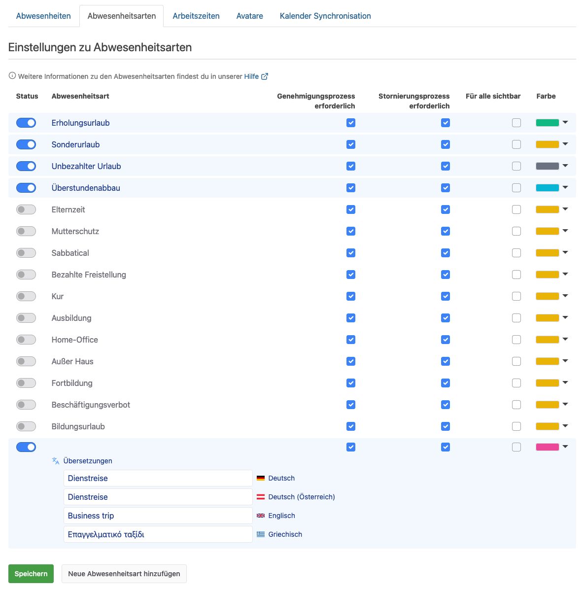Click Neue Abwesenheitsart hinzufügen button
The width and height of the screenshot is (584, 589).
124,574
